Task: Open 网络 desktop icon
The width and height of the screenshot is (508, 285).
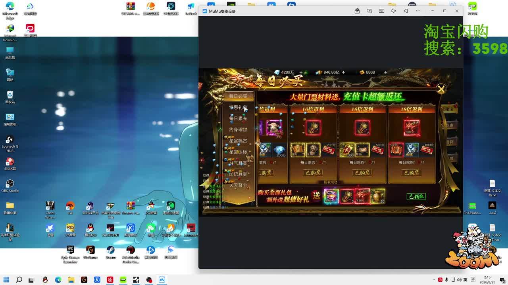Action: tap(10, 75)
